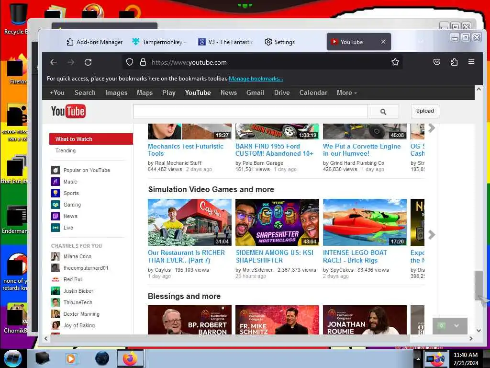Viewport: 490px width, 368px height.
Task: Open ThioJoeTech channel avatar
Action: click(x=56, y=302)
